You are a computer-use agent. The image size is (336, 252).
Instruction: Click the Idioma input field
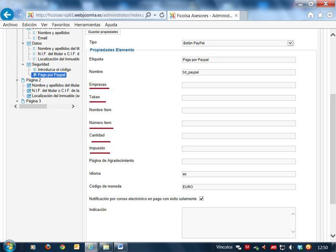(239, 174)
